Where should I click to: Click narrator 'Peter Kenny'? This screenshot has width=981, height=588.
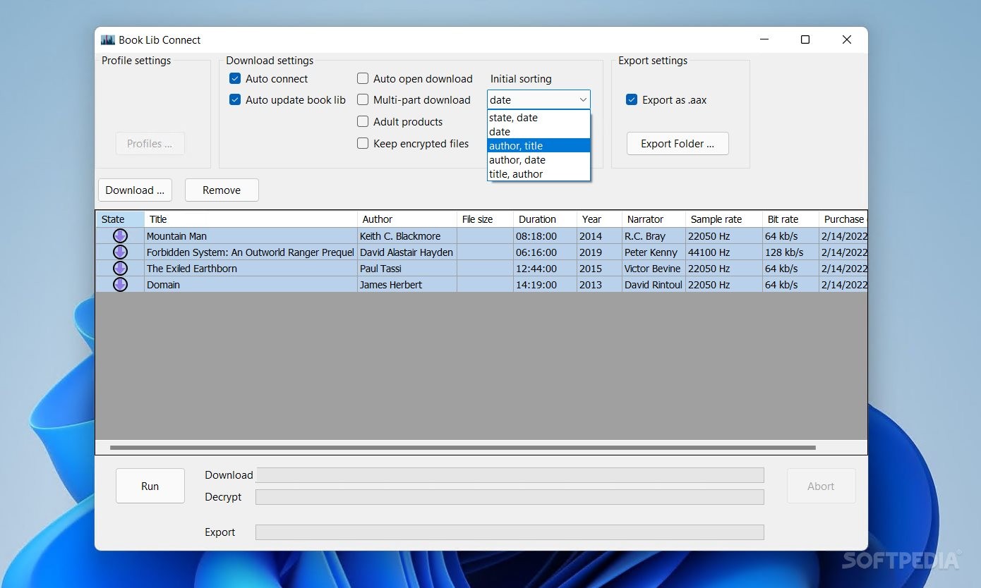click(x=654, y=252)
